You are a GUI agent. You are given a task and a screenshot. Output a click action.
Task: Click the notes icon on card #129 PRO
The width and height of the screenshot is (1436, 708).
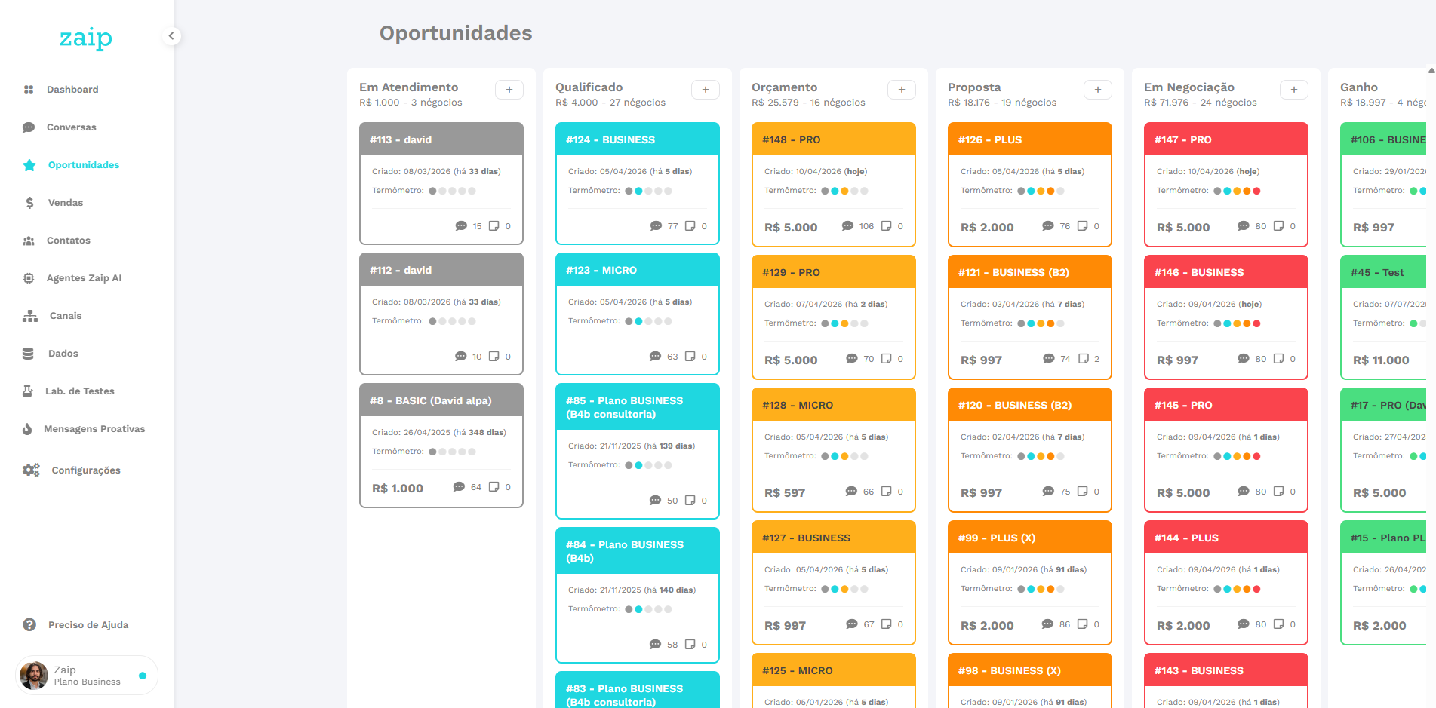tap(887, 359)
